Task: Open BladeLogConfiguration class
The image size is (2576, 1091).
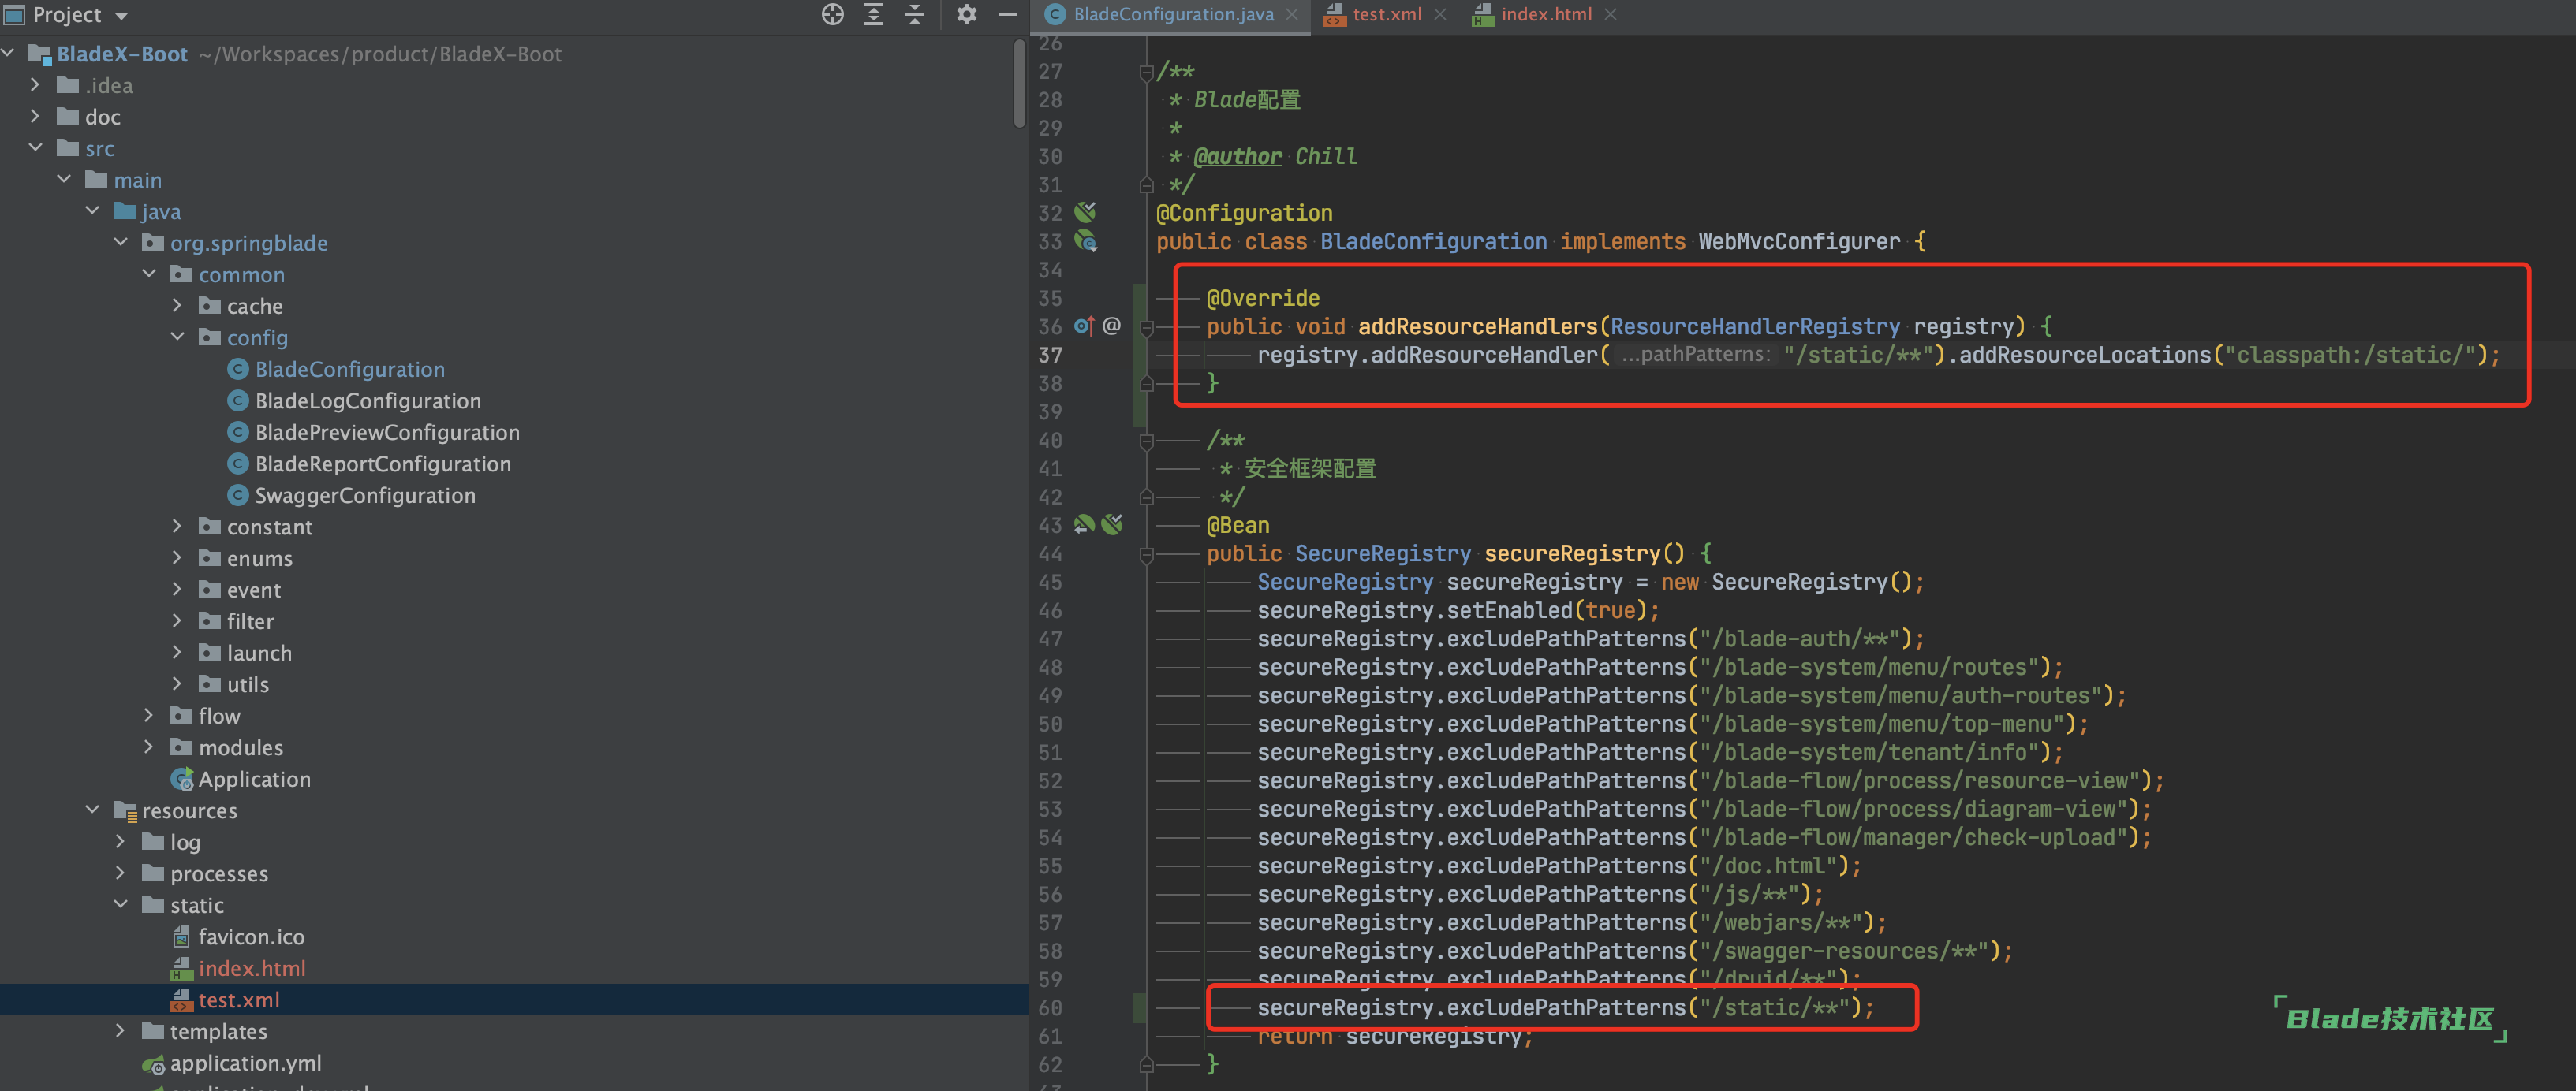Action: coord(367,400)
